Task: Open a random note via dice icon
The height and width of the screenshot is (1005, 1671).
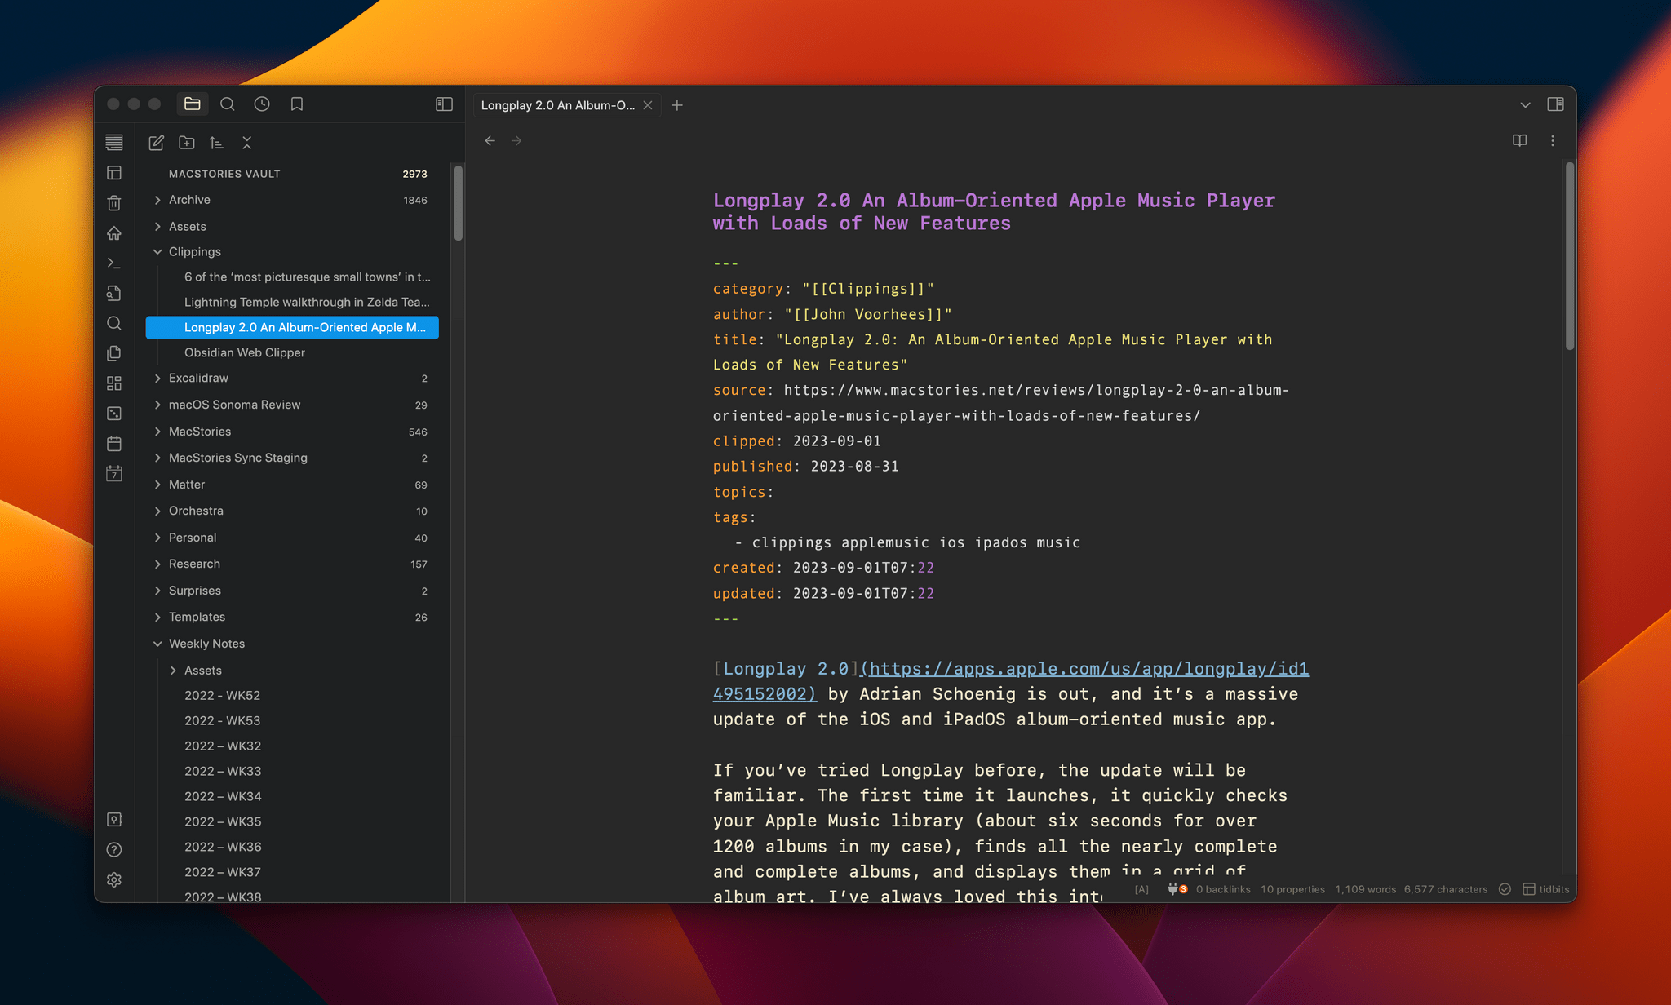Action: click(114, 414)
